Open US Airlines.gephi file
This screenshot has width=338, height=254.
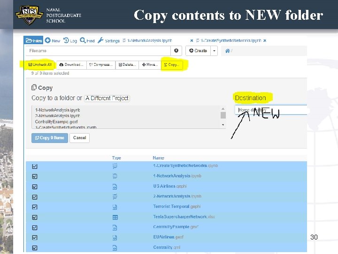[x=170, y=186]
